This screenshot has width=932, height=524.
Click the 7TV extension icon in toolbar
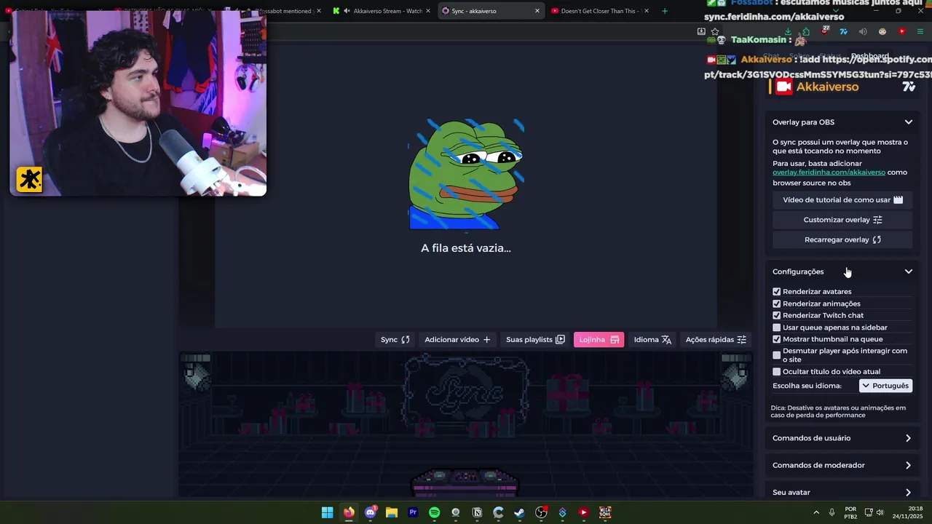click(843, 31)
